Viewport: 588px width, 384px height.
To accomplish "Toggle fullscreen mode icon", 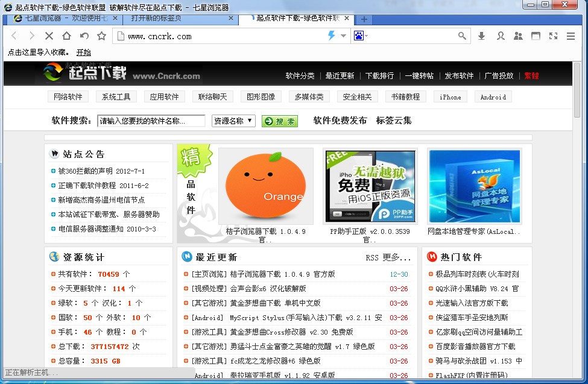I will click(x=553, y=36).
